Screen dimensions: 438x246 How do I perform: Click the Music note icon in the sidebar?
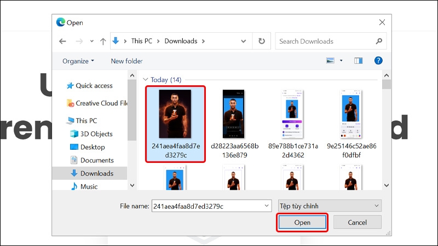point(74,186)
